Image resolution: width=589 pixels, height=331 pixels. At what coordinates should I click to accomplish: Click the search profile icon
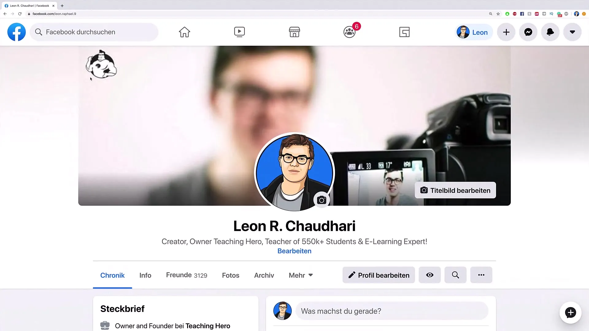pyautogui.click(x=455, y=275)
